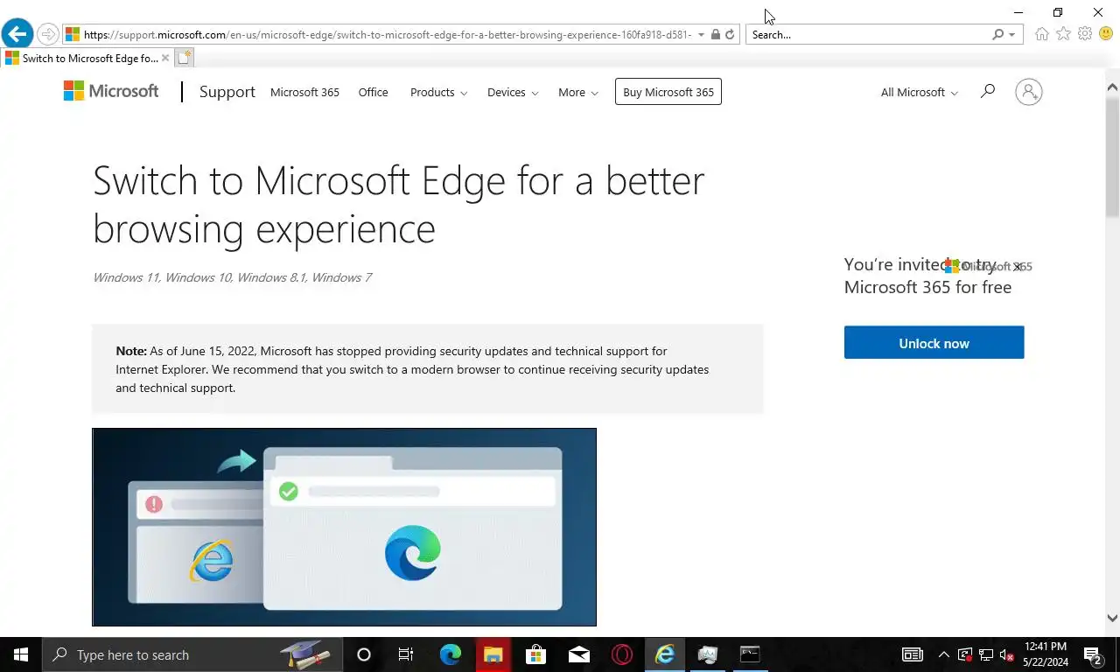Click Internet Explorer taskbar icon
The height and width of the screenshot is (672, 1120).
tap(664, 654)
